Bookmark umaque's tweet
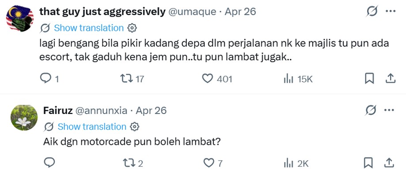 click(x=369, y=79)
